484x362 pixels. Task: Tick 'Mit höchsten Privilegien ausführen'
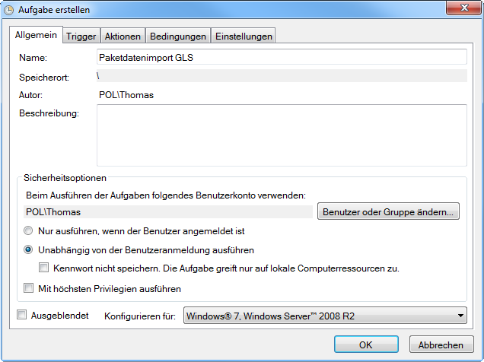tap(29, 289)
